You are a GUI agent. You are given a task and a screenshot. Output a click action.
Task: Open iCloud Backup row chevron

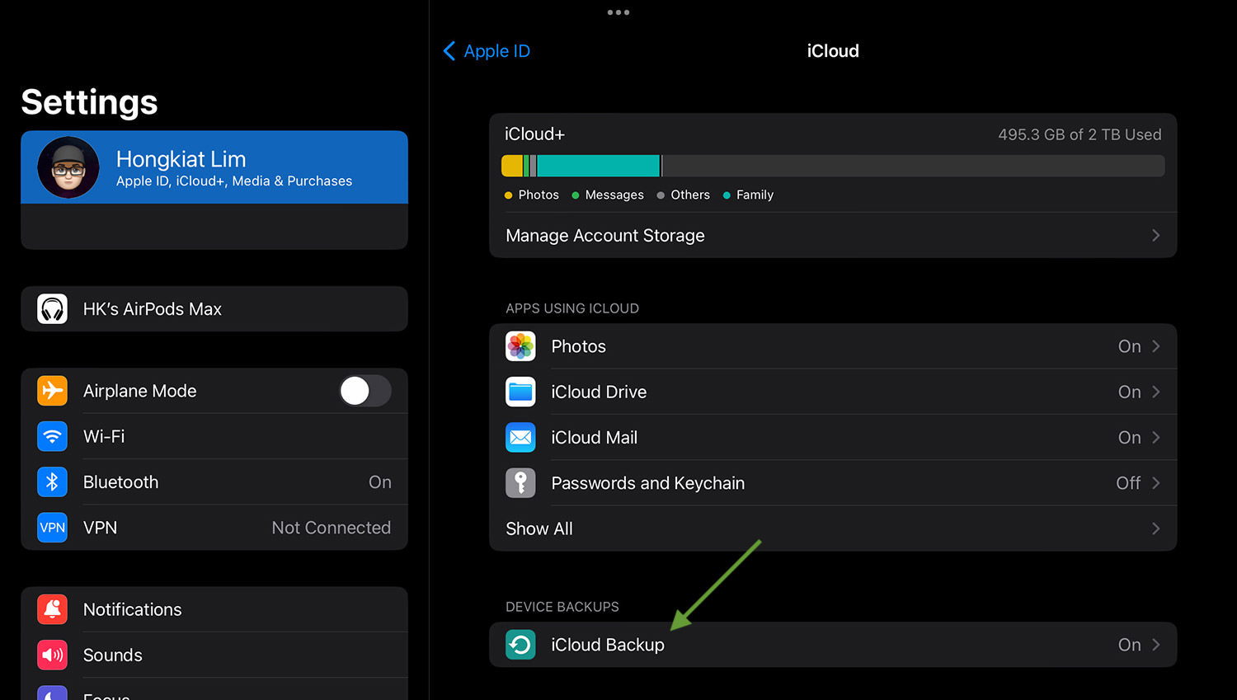pos(1155,645)
